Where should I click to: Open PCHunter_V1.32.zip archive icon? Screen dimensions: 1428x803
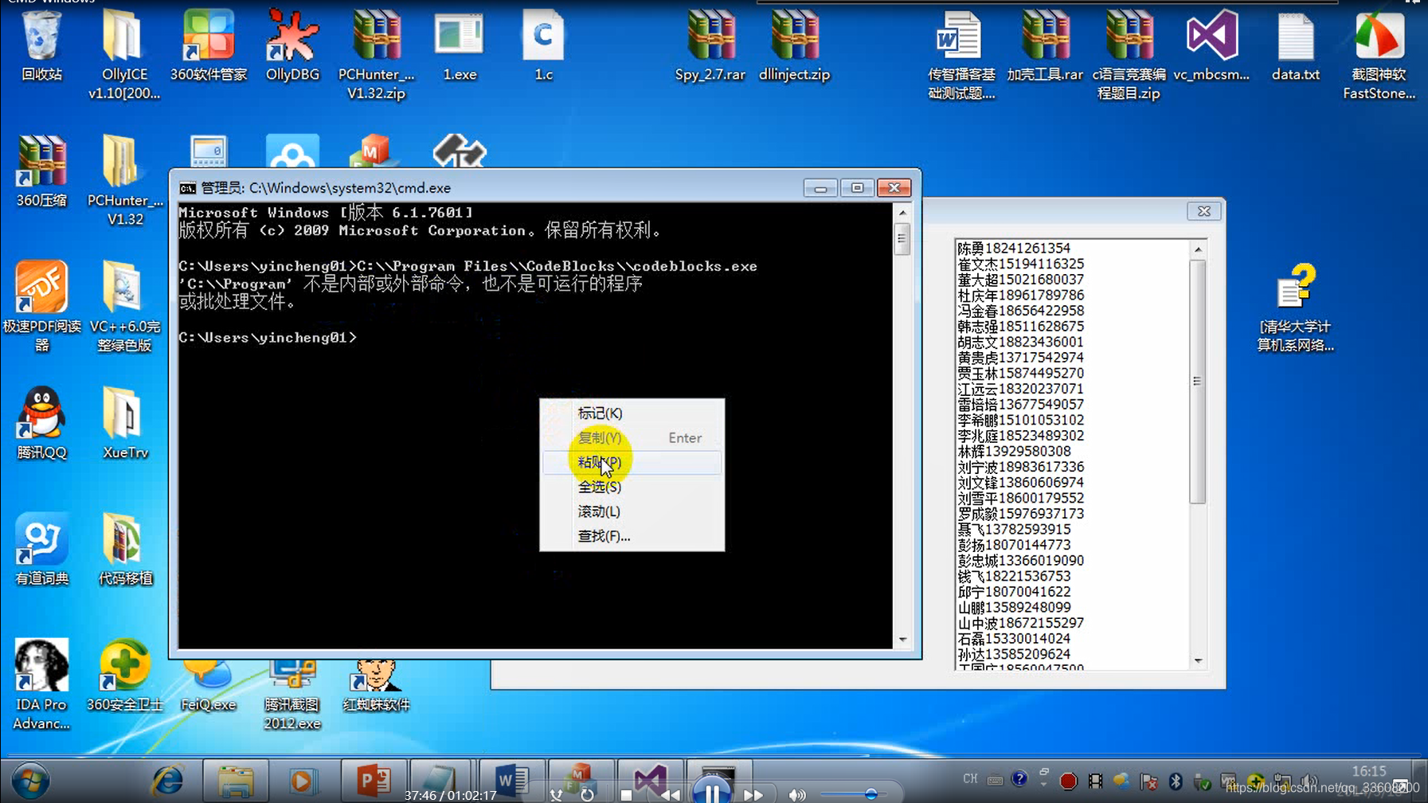tap(376, 53)
